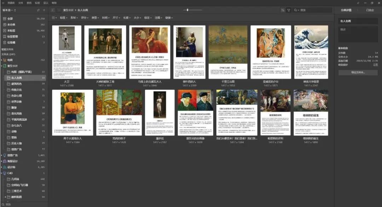Click the 创意广告 lightbulb folder icon
382x207 pixels.
click(x=5, y=155)
